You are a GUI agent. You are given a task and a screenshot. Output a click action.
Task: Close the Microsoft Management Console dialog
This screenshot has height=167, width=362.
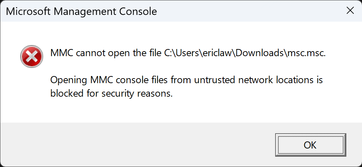tap(350, 11)
